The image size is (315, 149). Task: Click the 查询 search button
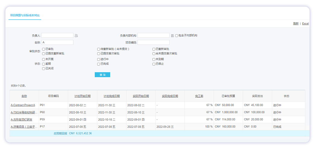(x=103, y=75)
